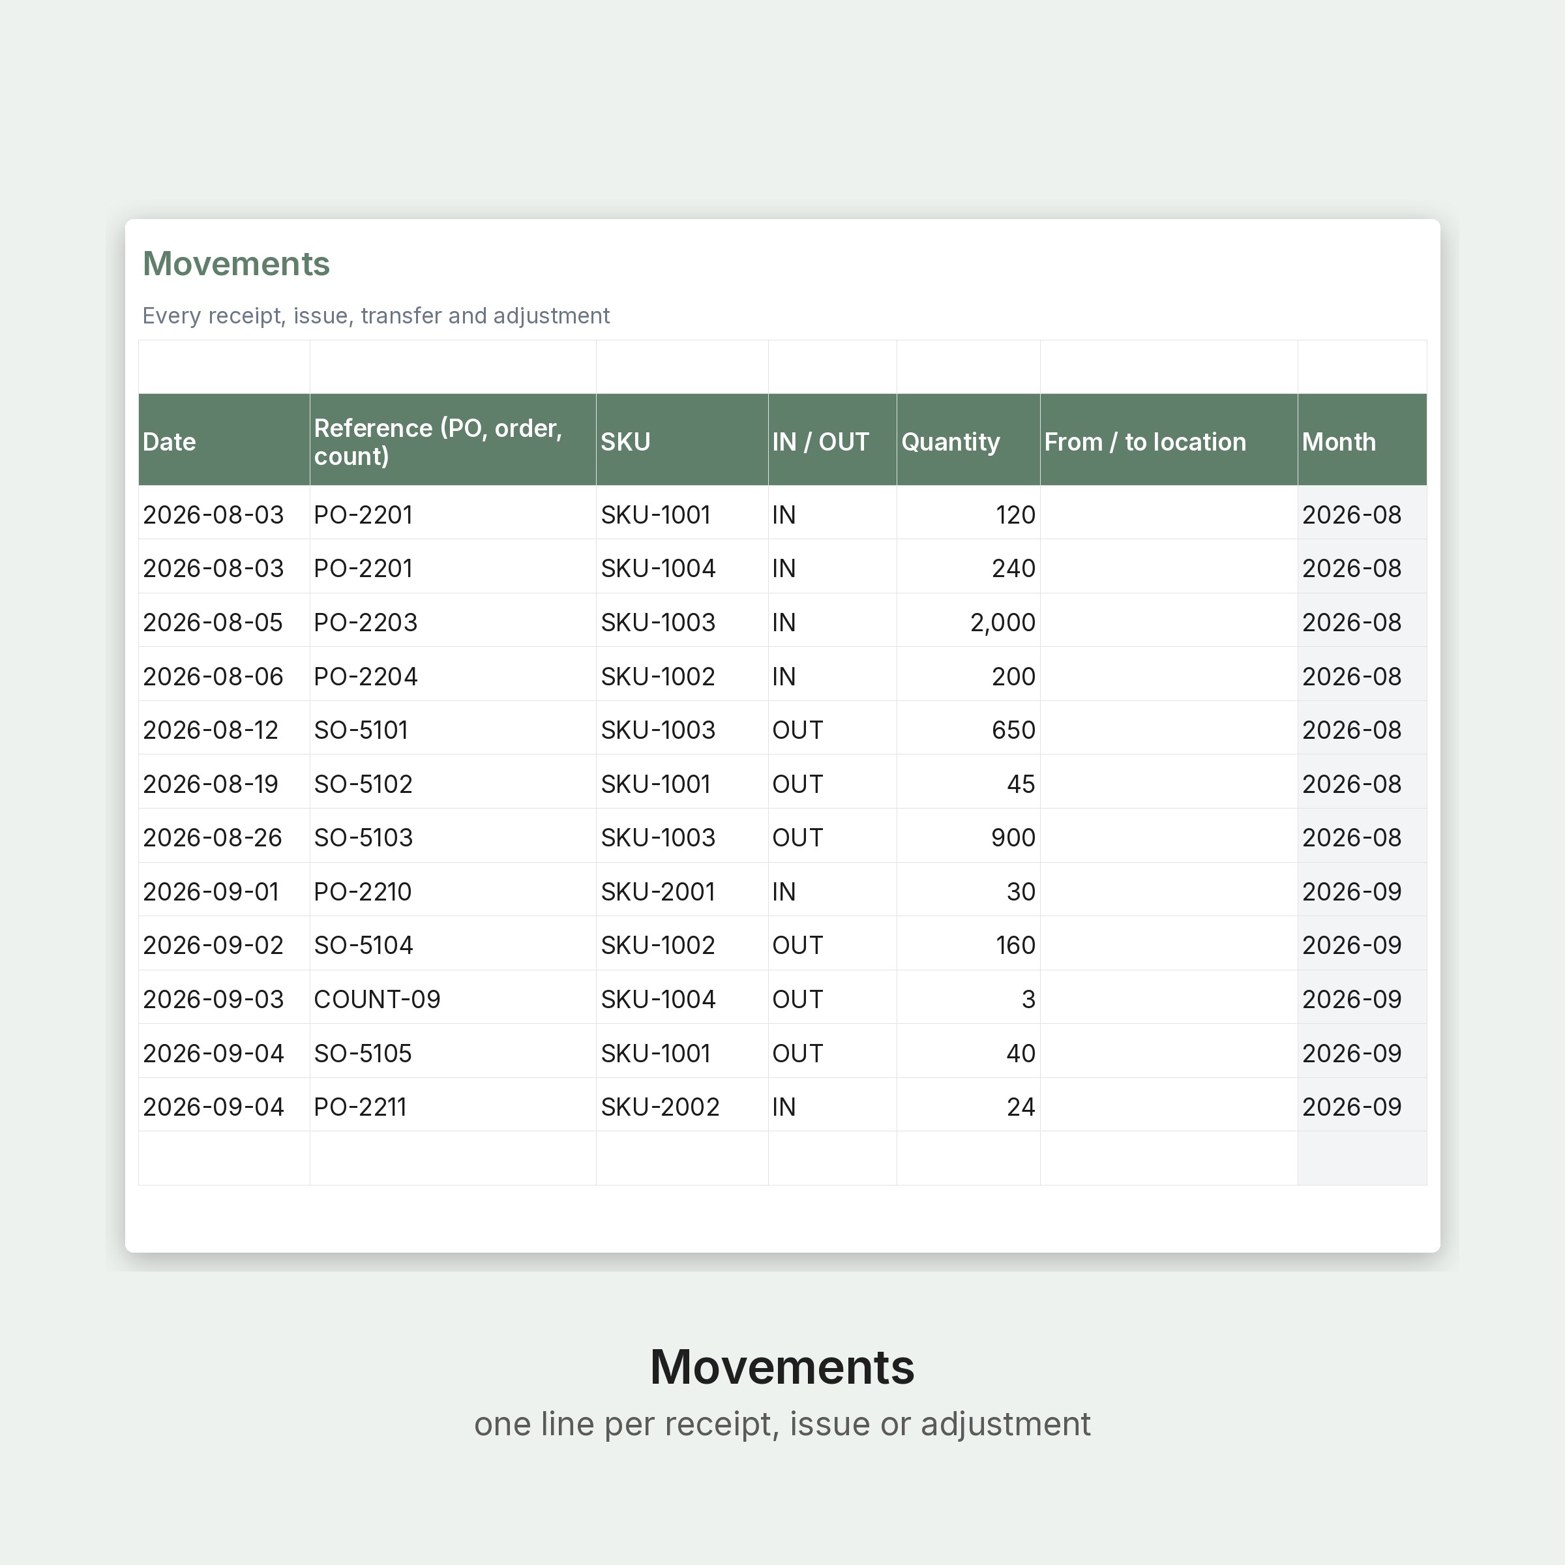Select reference cell SO-5105
Viewport: 1565px width, 1565px height.
[453, 1051]
